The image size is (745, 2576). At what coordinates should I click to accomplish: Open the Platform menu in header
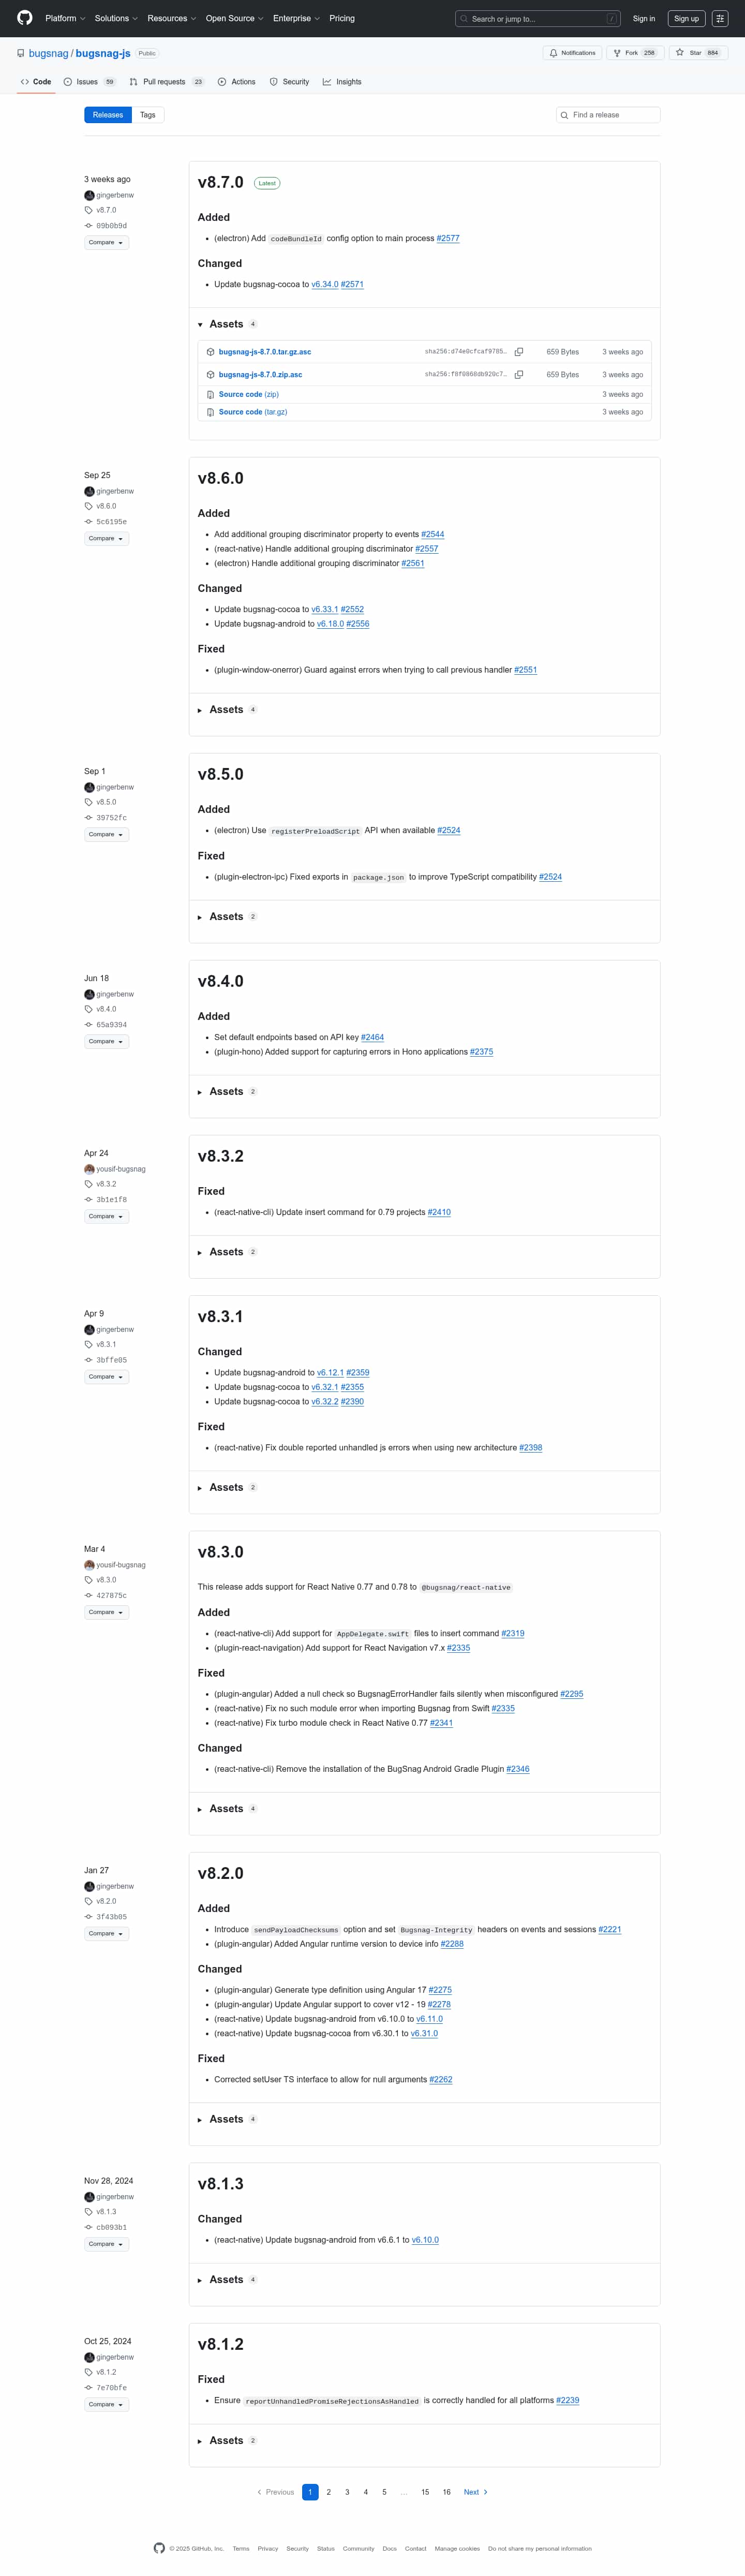(x=65, y=18)
